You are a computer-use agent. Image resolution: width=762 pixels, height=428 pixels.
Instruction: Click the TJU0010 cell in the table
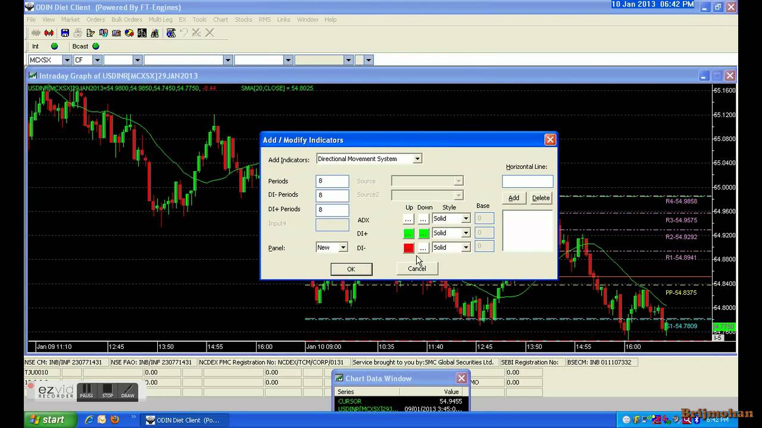click(x=43, y=372)
